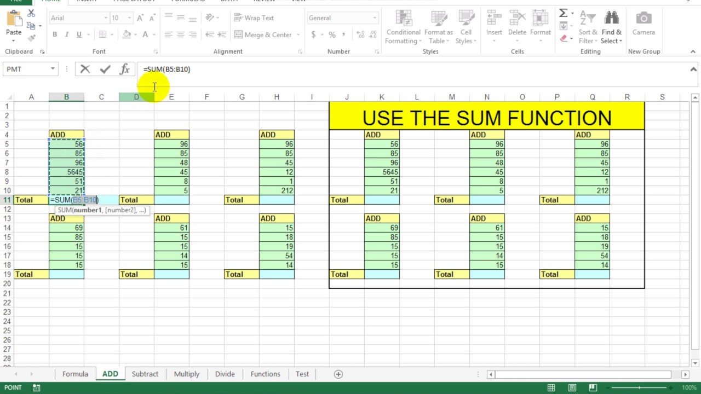701x394 pixels.
Task: Apply borders using the Borders icon
Action: [102, 34]
